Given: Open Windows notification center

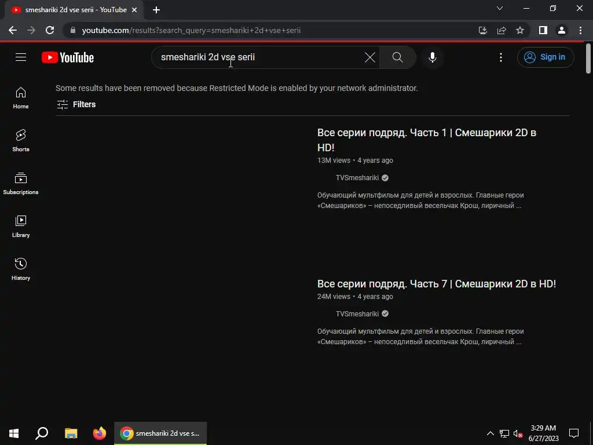Looking at the screenshot, I should click(x=574, y=433).
